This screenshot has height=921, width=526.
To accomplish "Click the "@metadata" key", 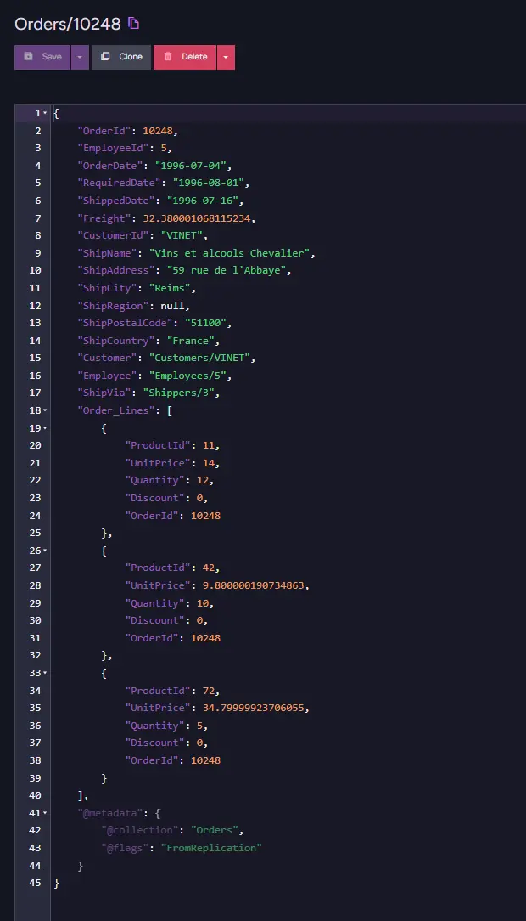I will click(110, 813).
